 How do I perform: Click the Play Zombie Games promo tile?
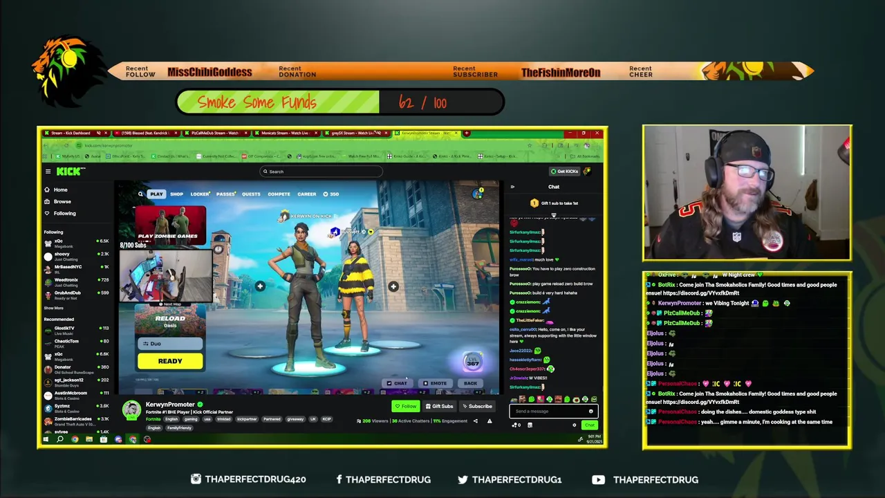pos(170,224)
